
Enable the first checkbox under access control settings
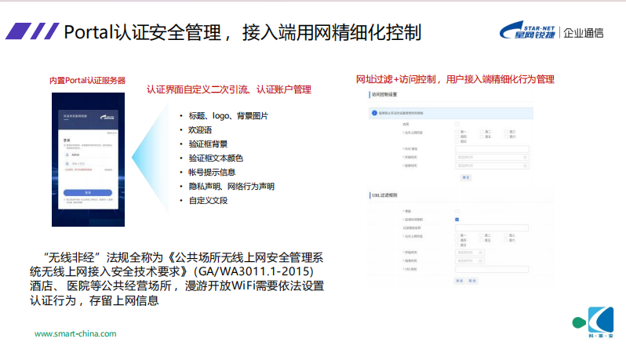(457, 124)
